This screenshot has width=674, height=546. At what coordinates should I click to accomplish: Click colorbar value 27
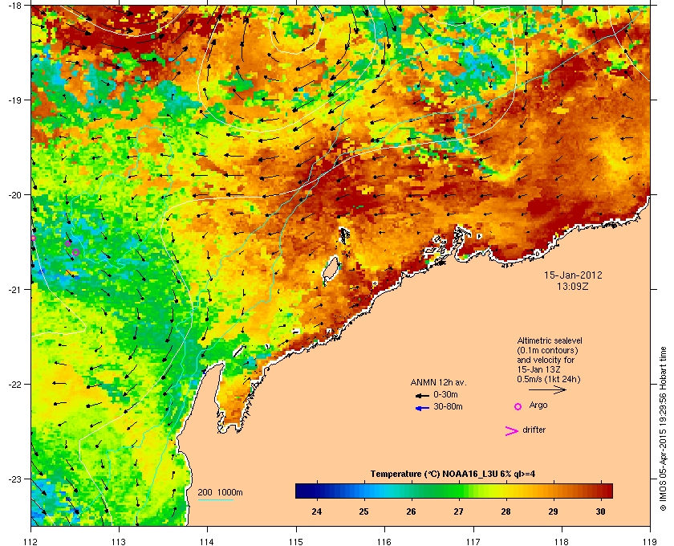coord(459,511)
